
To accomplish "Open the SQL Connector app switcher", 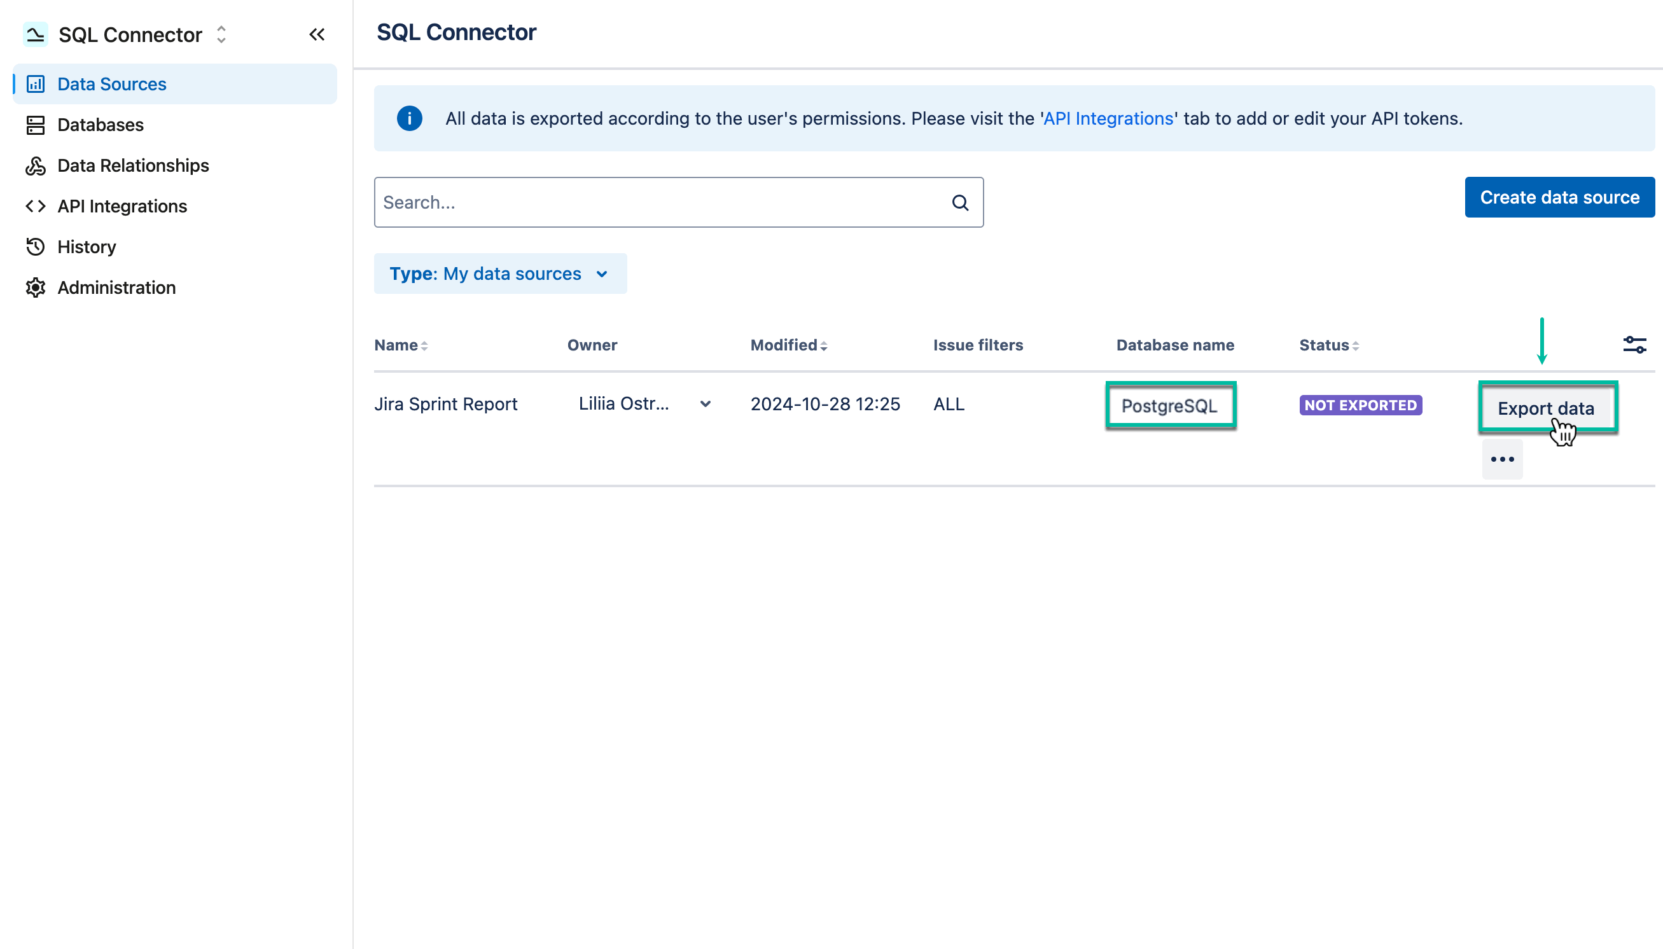I will coord(220,34).
